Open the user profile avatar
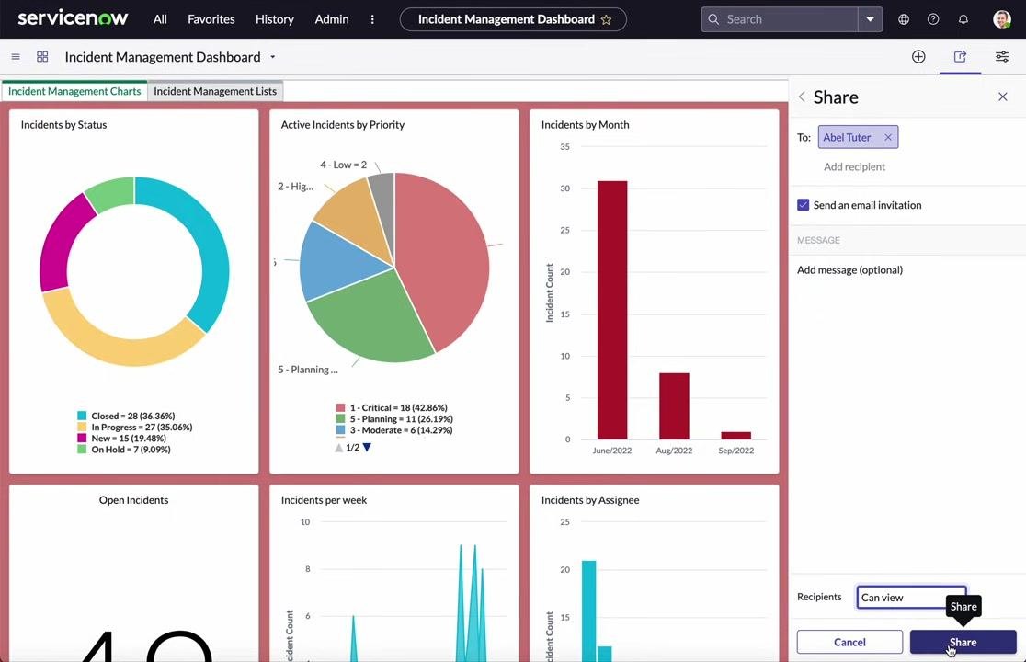The width and height of the screenshot is (1026, 662). [x=1002, y=19]
